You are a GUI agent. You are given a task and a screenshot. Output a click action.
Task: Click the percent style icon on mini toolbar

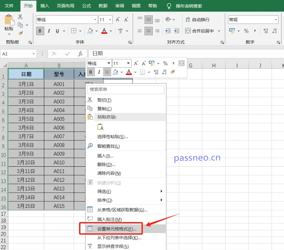pos(166,63)
